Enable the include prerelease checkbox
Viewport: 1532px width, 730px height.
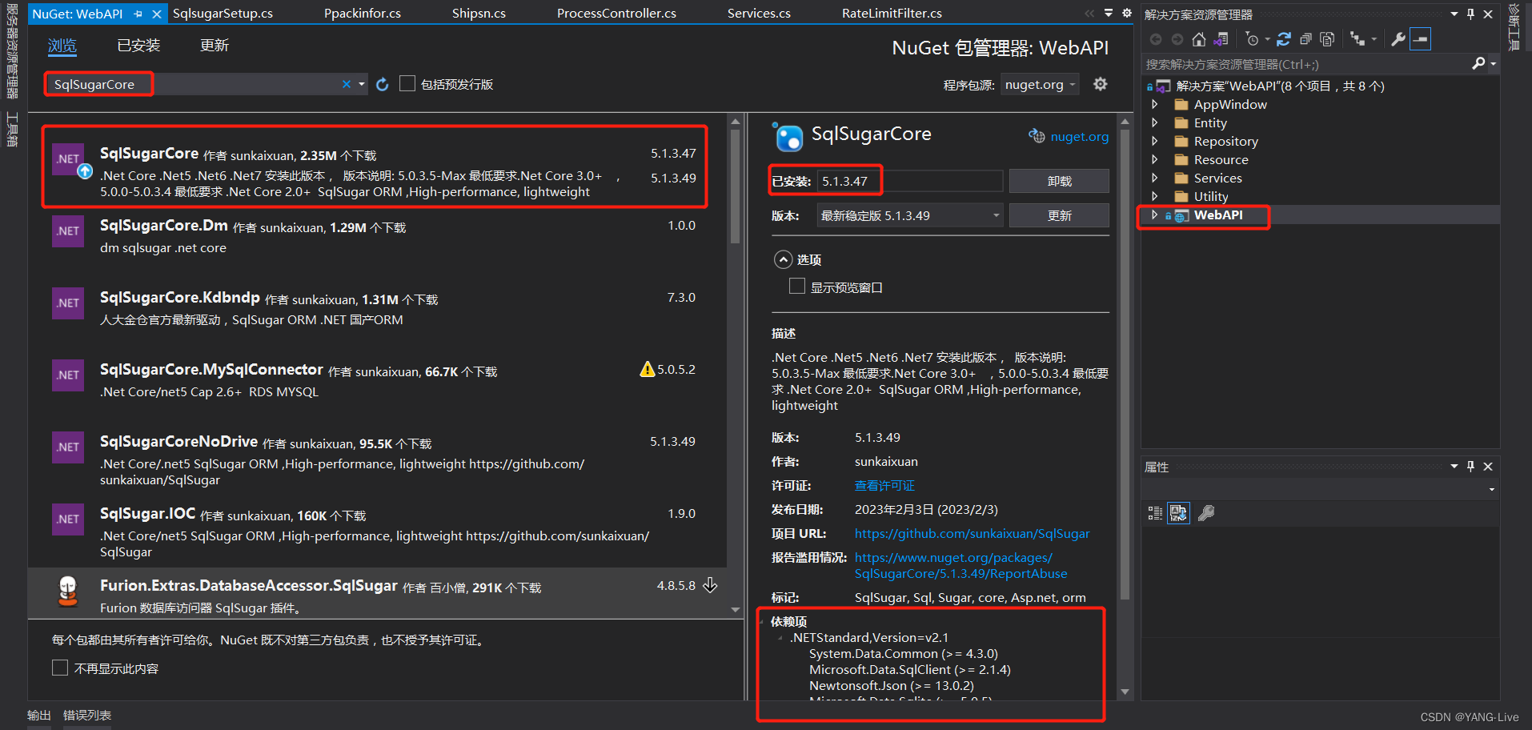tap(407, 83)
